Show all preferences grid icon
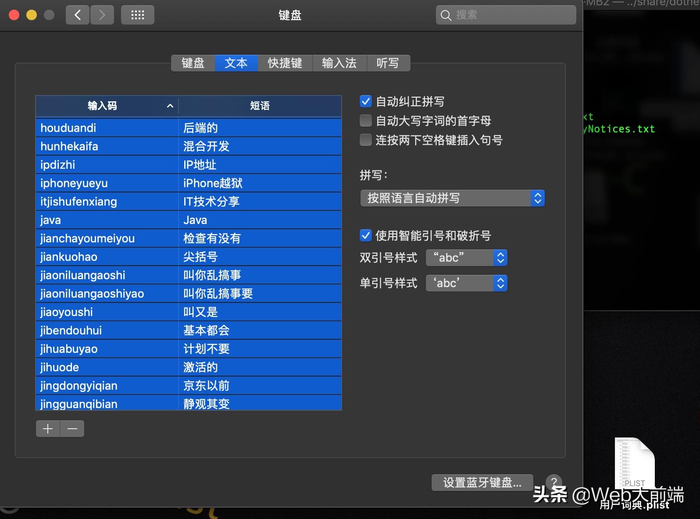700x519 pixels. click(137, 15)
